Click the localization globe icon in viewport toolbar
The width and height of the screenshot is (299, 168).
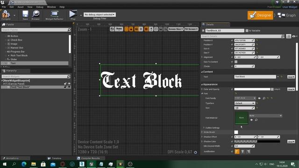pos(112,29)
